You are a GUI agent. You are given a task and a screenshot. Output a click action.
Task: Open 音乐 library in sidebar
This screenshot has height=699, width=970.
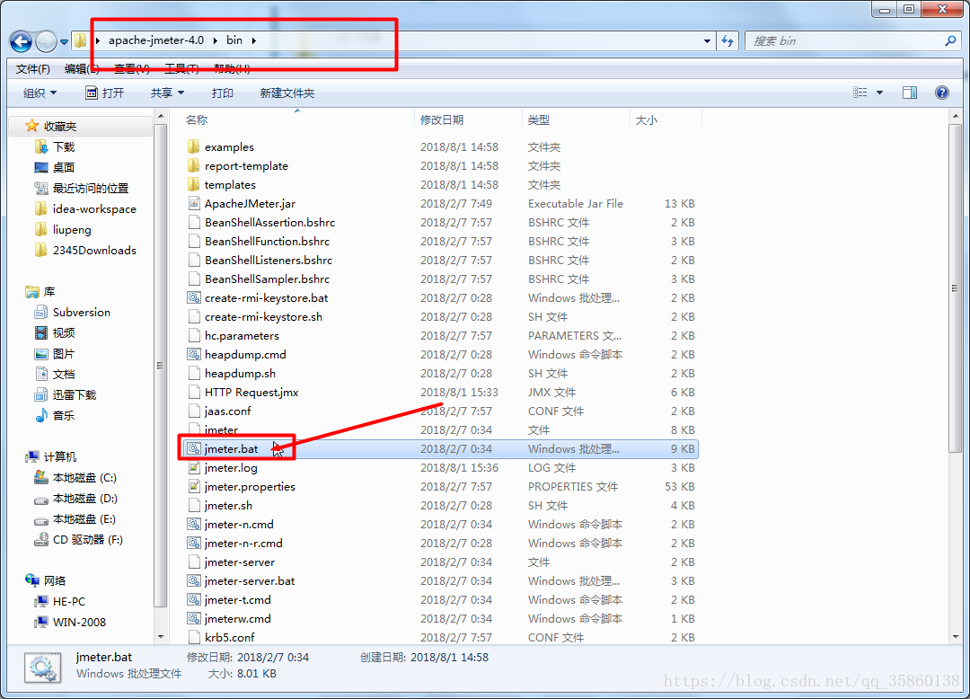tap(63, 415)
